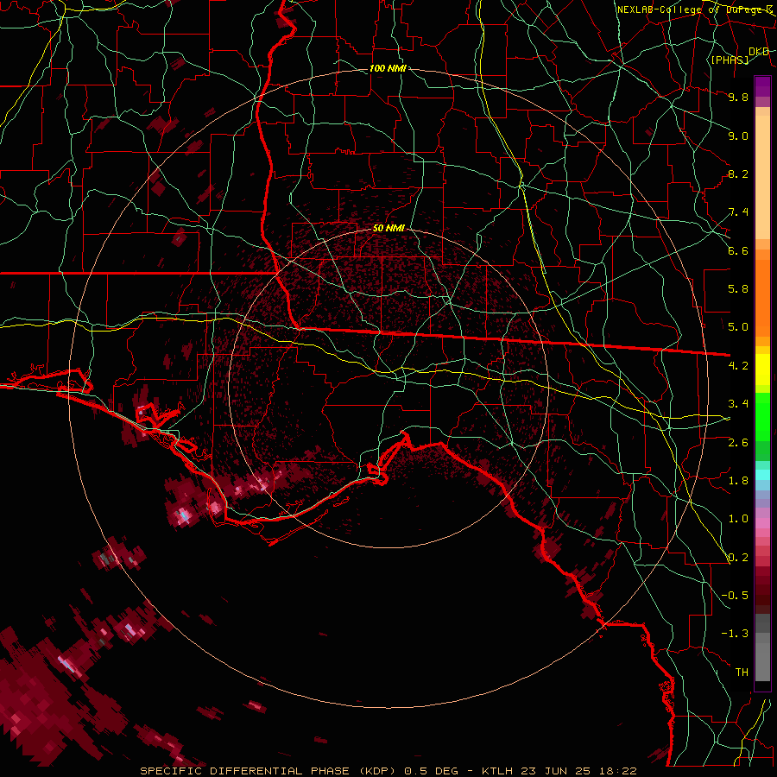Click the -1.3 value on the color scale
The image size is (777, 777).
[x=735, y=634]
